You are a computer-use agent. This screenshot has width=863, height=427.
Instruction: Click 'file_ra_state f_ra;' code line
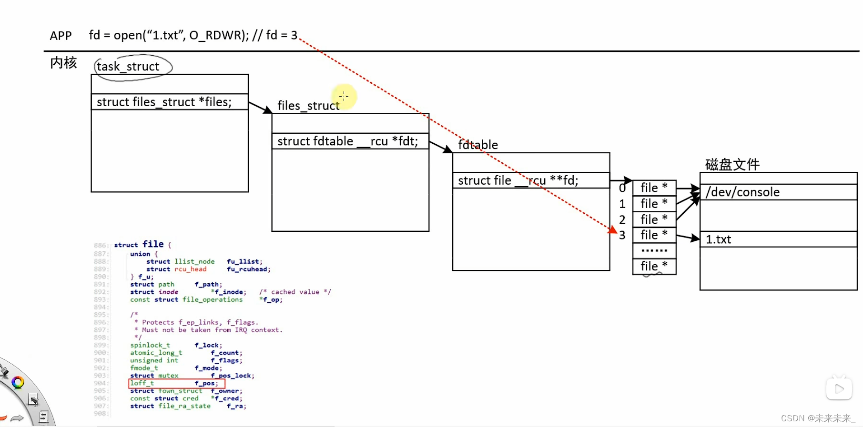click(x=188, y=406)
